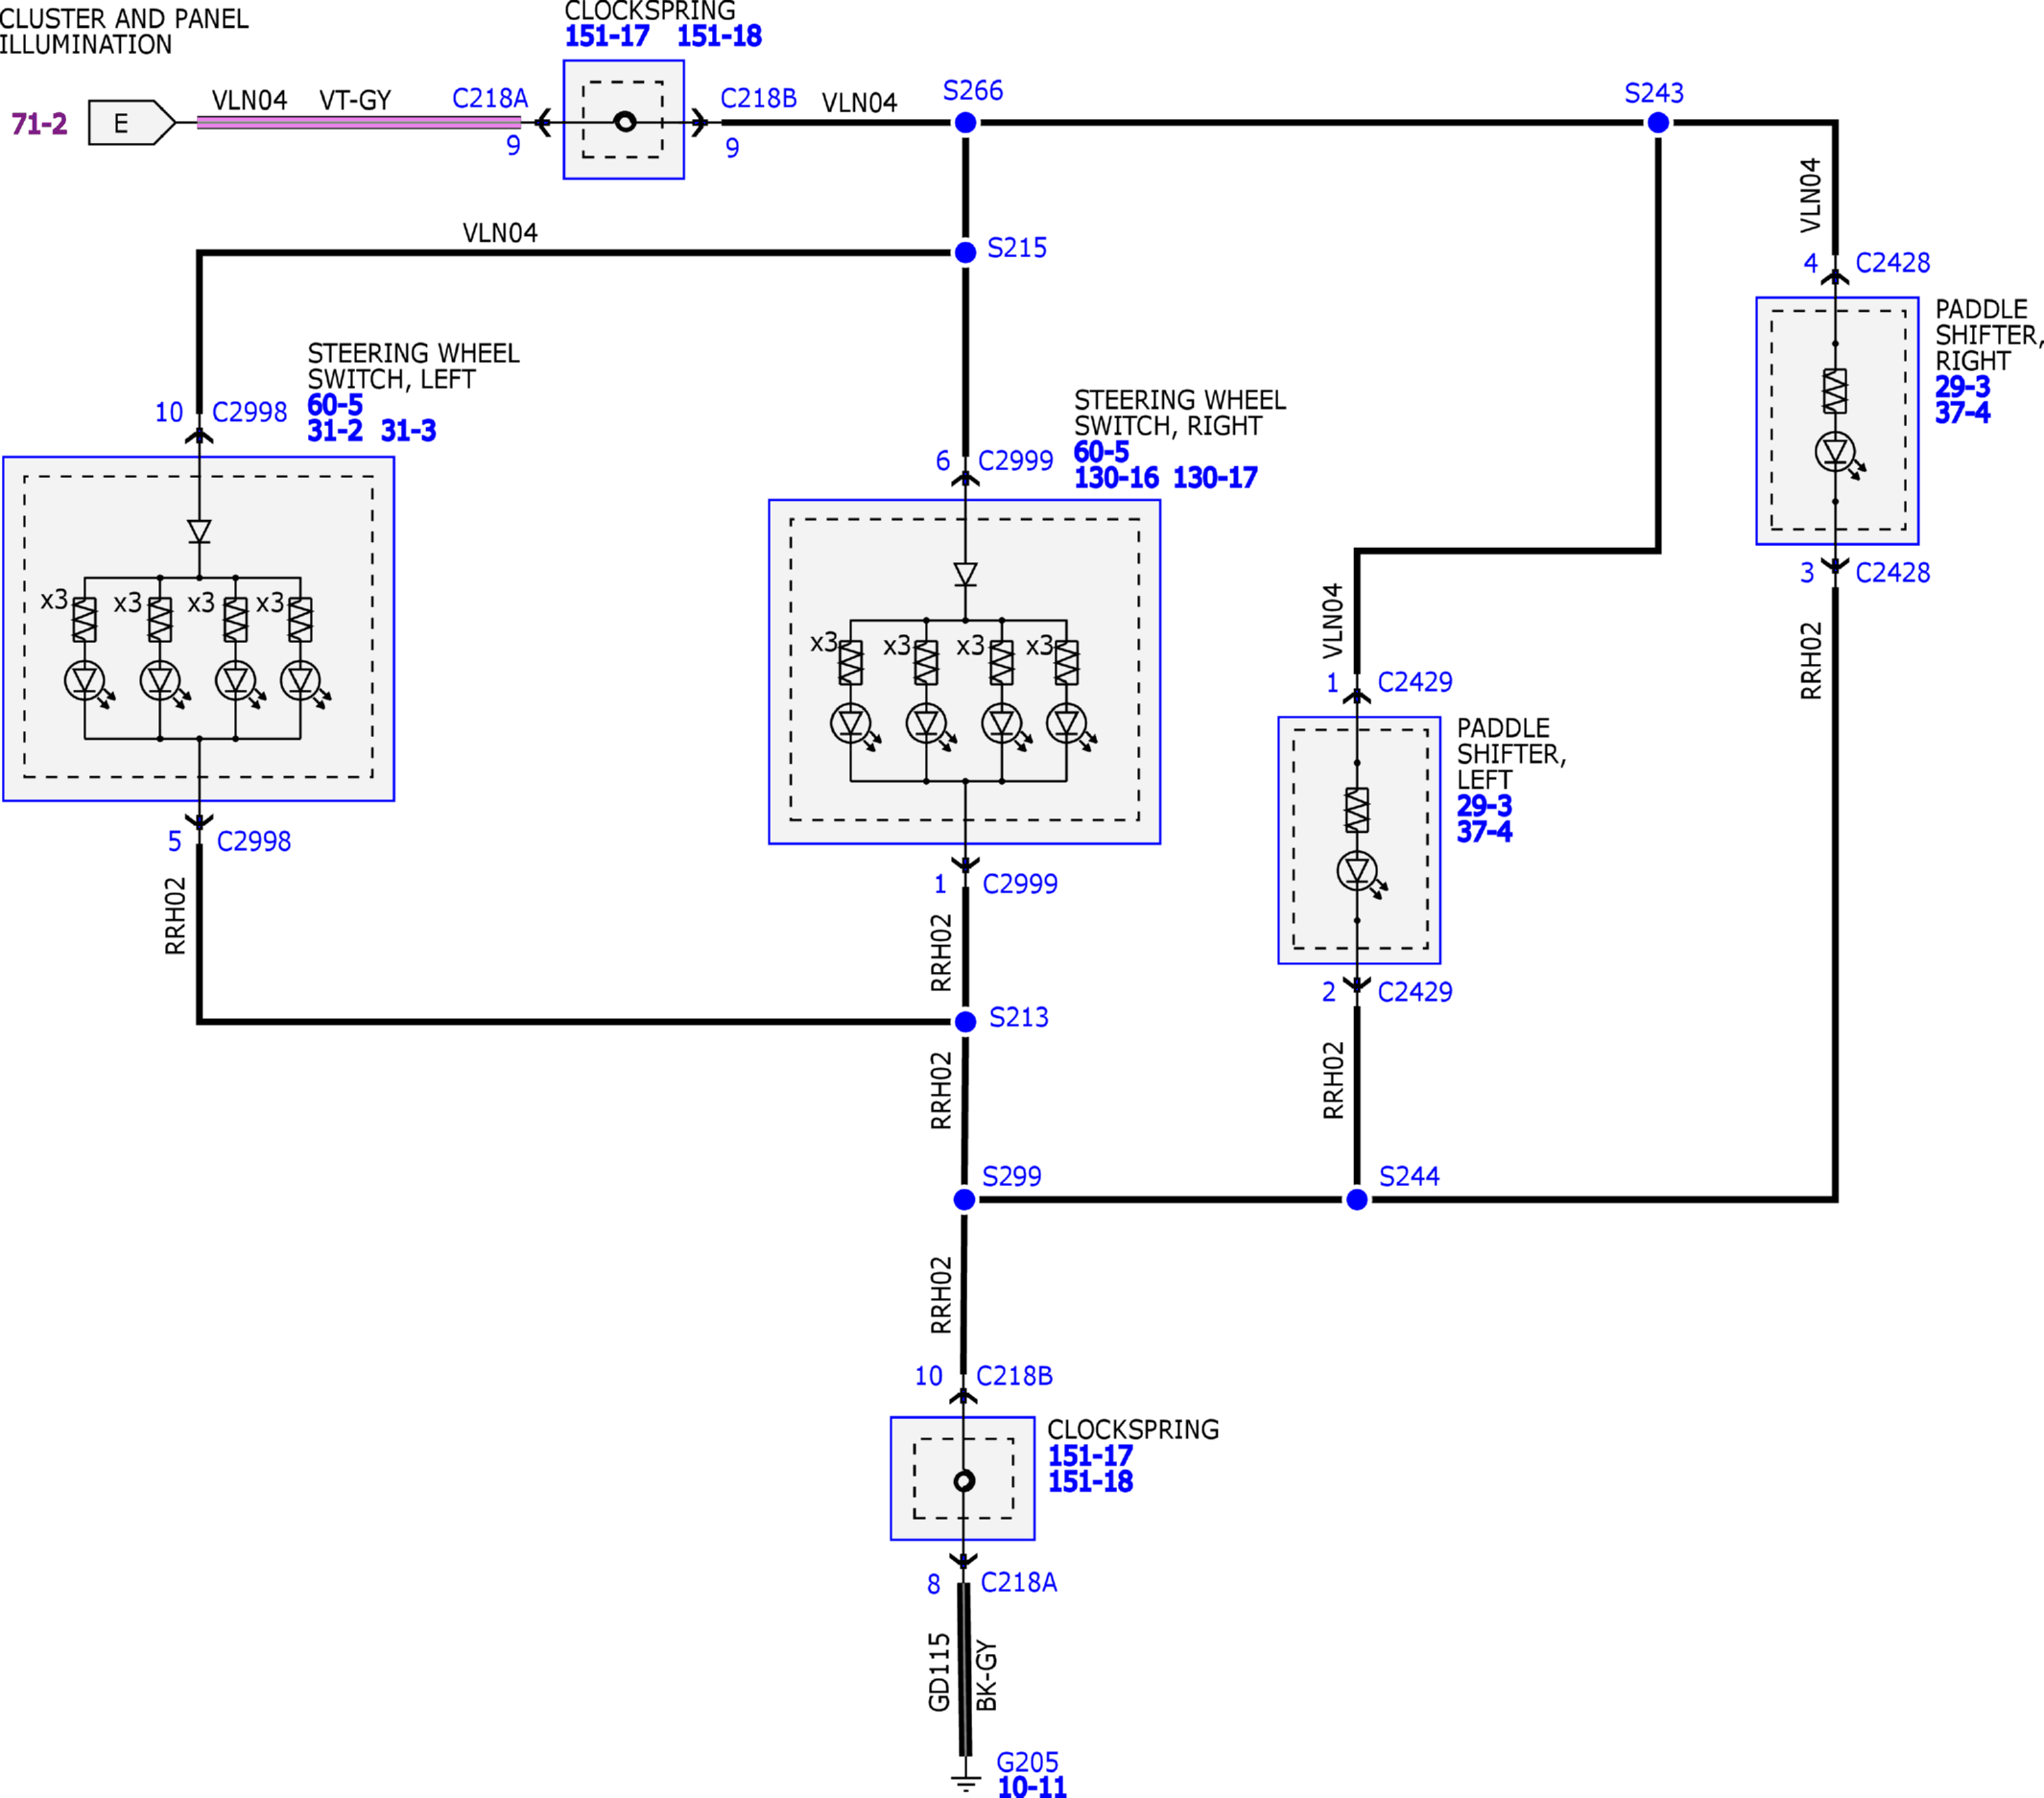The image size is (2044, 1798).
Task: Go to ground reference 10-11
Action: click(x=1032, y=1787)
